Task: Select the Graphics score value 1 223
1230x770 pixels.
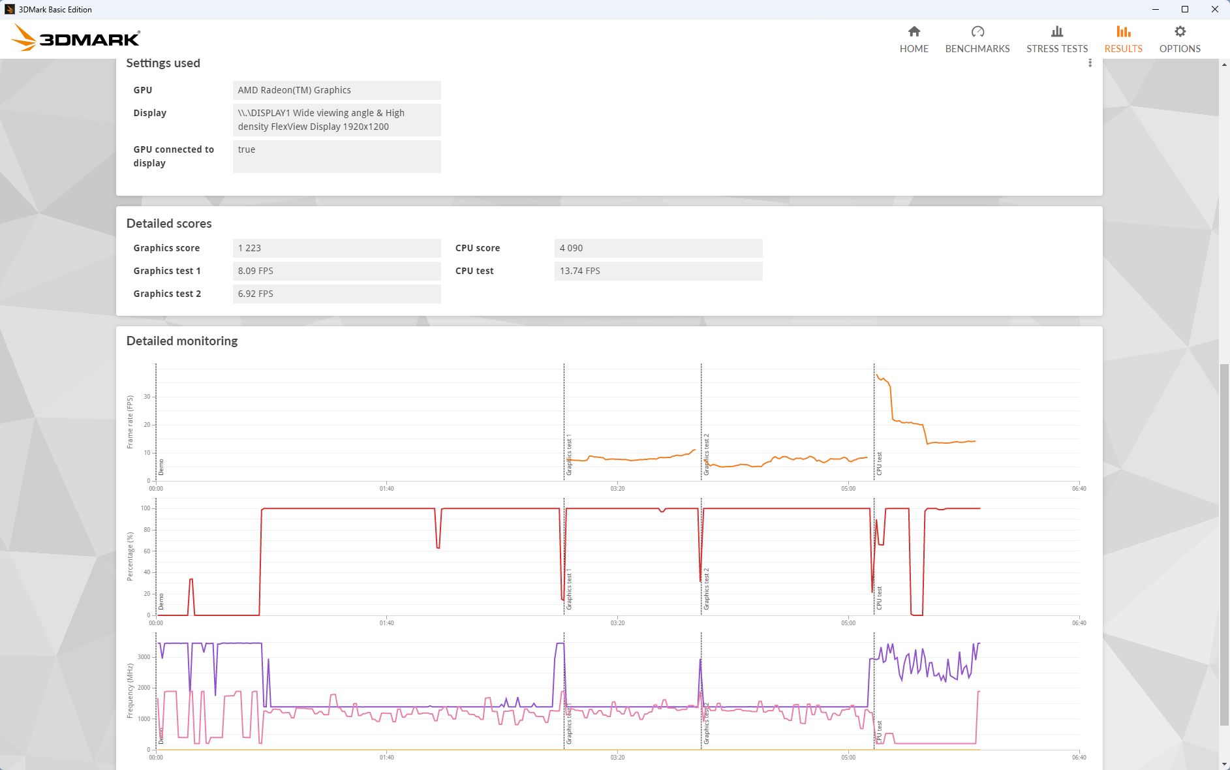Action: [x=337, y=248]
